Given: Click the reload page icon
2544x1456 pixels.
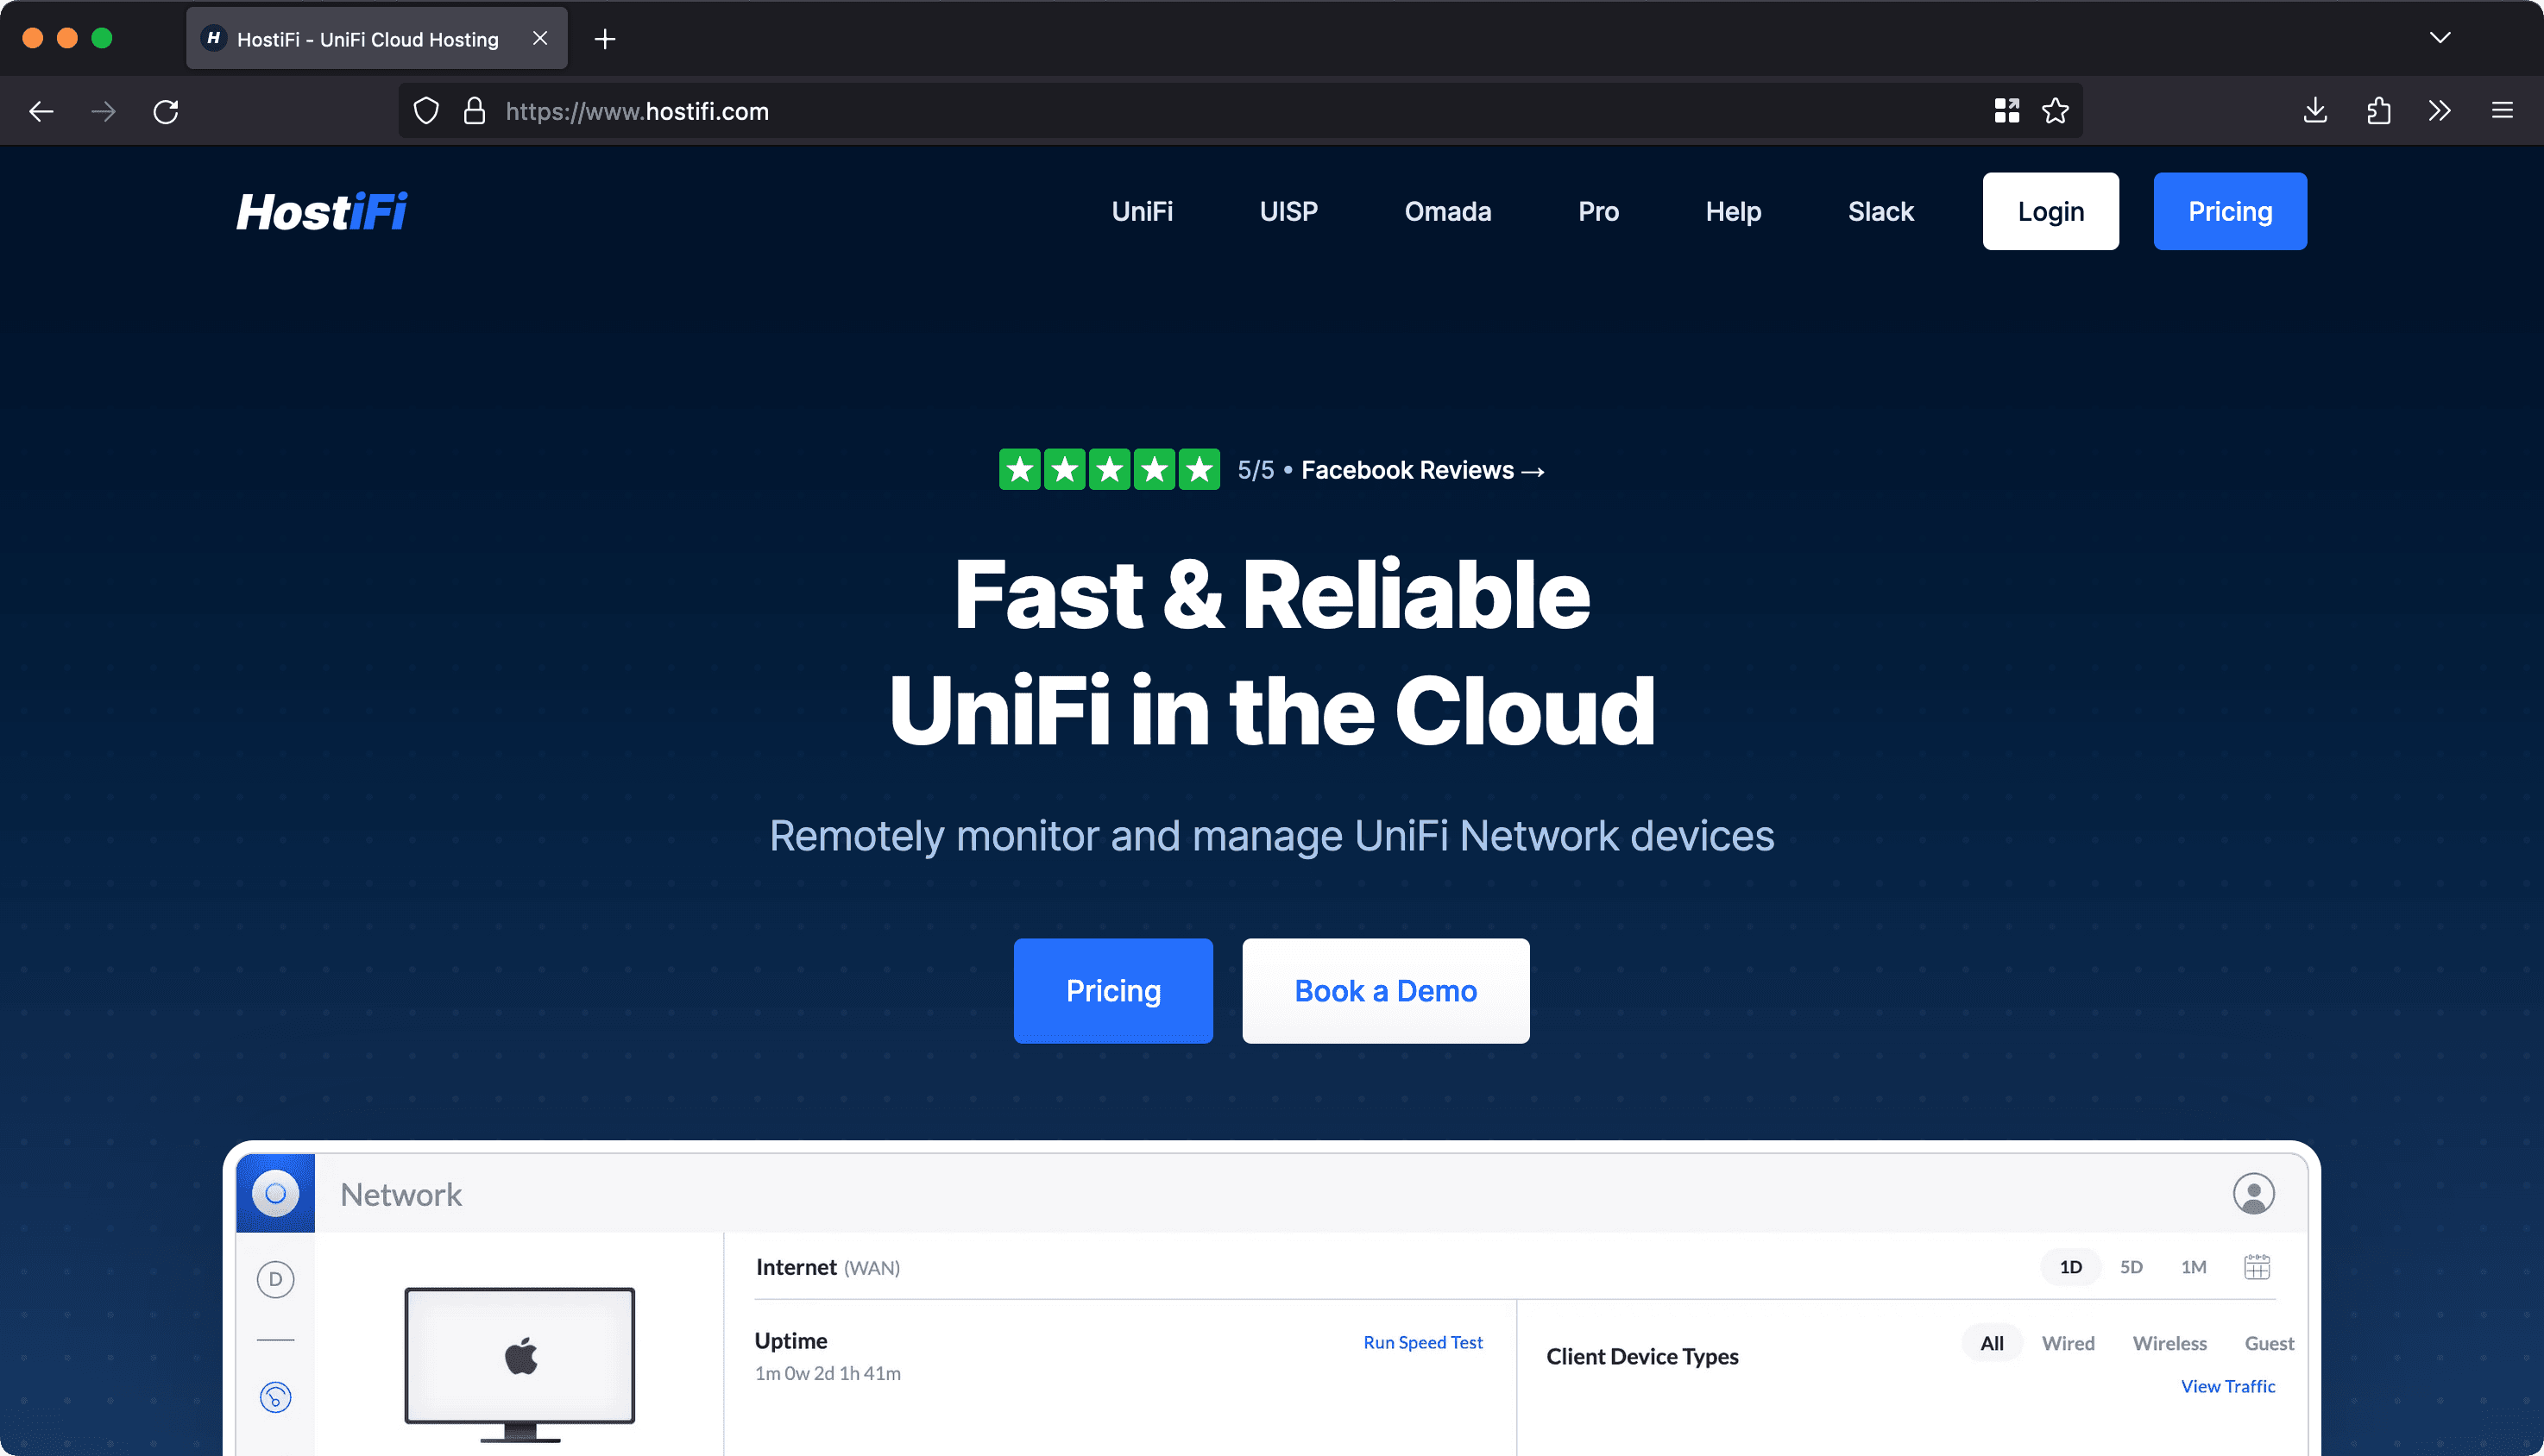Looking at the screenshot, I should (x=166, y=111).
